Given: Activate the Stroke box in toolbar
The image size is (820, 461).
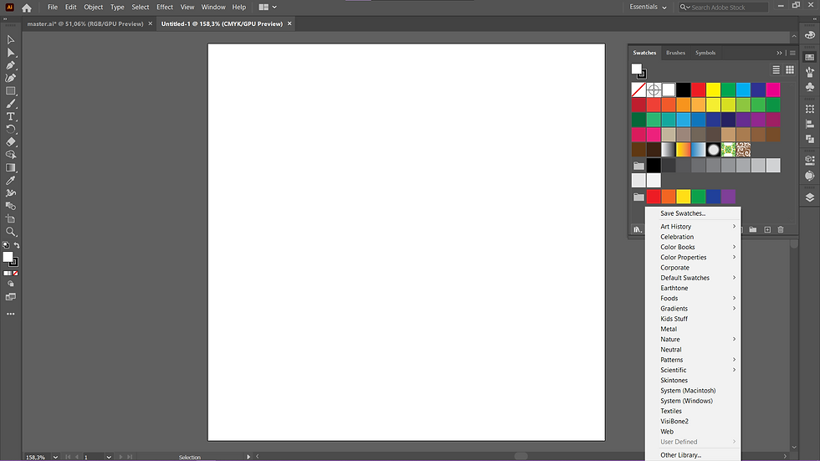Looking at the screenshot, I should coord(15,263).
